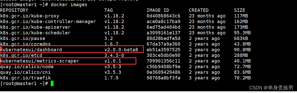Click image ID c56b9408bf9e
297x93 pixels.
point(163,67)
